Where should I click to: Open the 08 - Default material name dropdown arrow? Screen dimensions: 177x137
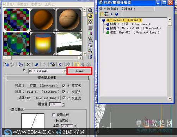(x=65, y=71)
